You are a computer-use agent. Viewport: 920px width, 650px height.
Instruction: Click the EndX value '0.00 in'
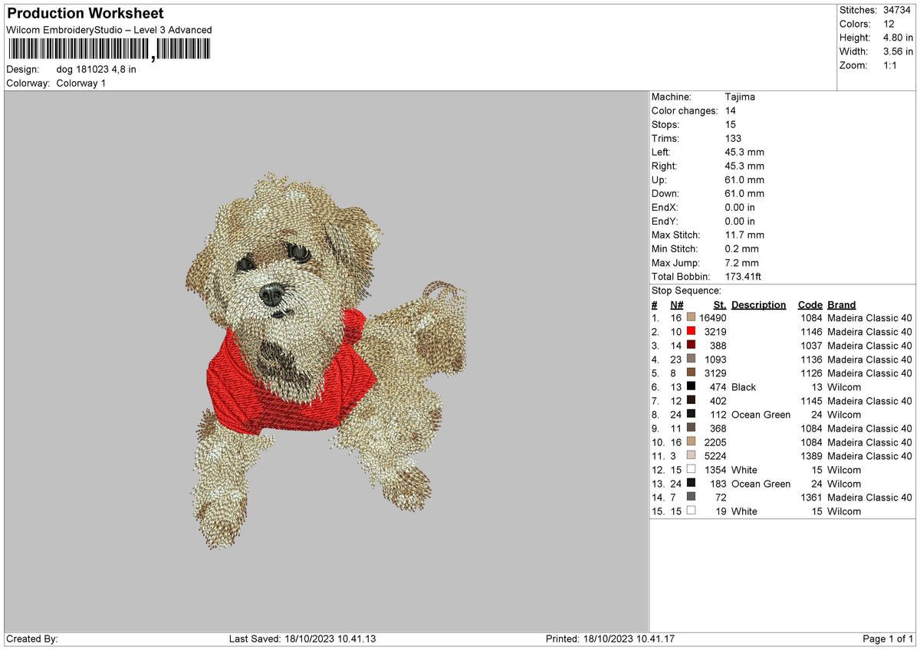[740, 208]
